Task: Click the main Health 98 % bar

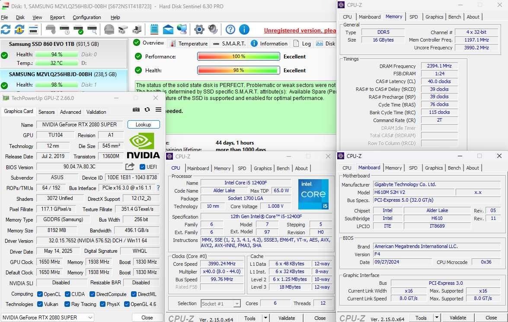Action: (x=239, y=71)
